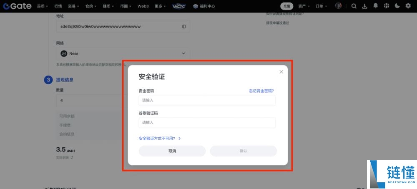Click the download app icon
417x189 pixels.
click(365, 6)
